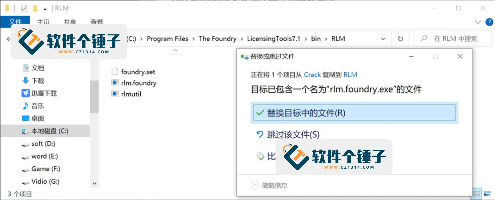Viewport: 495px width, 200px height.
Task: Toggle the 简略信息 details expander
Action: (255, 185)
